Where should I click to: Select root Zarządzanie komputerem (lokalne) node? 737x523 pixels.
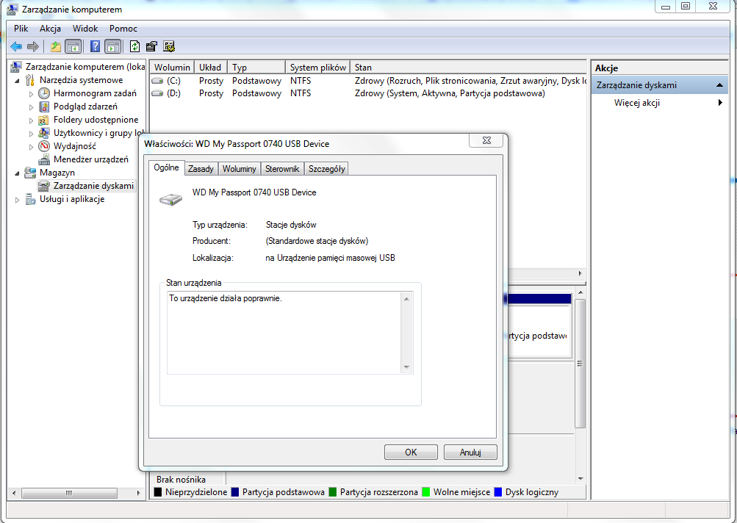85,67
